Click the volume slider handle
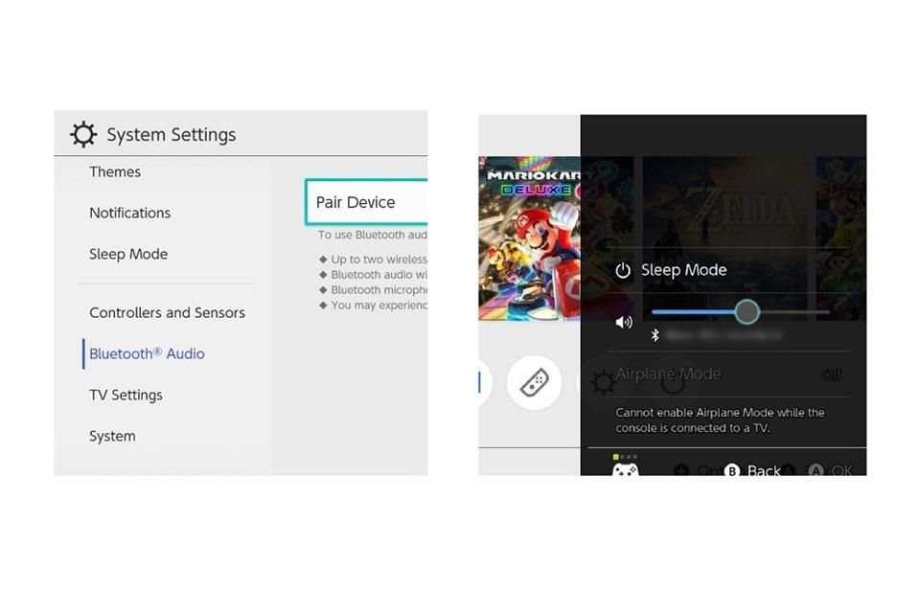The image size is (920, 613). [x=747, y=312]
